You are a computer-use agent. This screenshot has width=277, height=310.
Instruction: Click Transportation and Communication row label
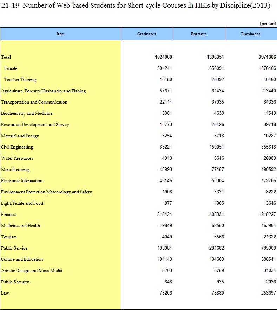34,102
